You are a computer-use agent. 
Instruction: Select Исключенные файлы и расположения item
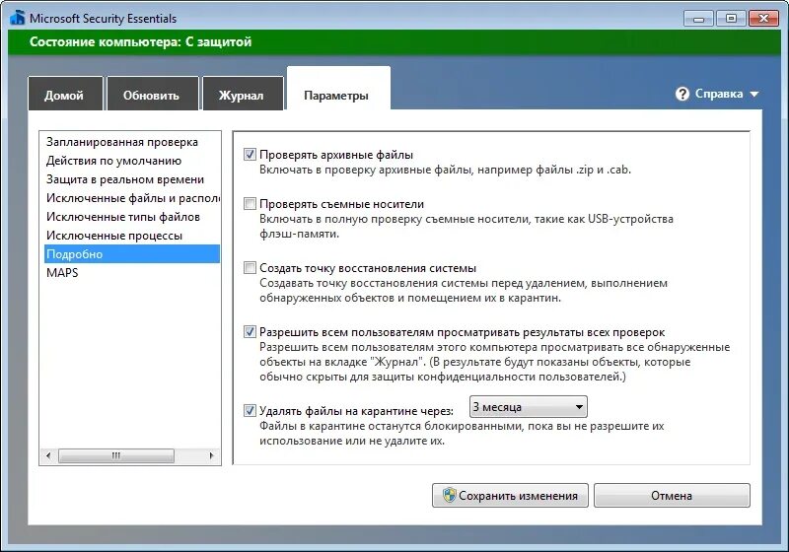tap(132, 198)
